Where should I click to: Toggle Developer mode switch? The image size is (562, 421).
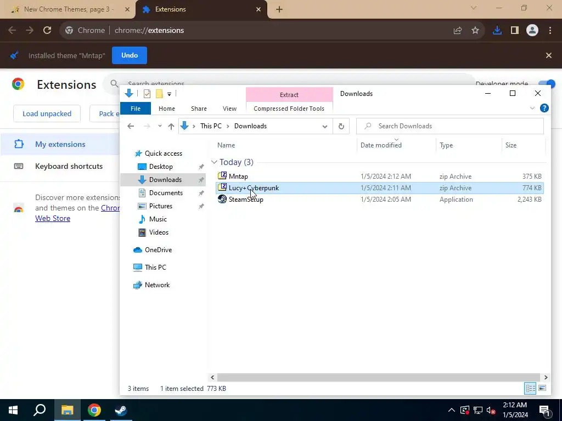click(547, 84)
